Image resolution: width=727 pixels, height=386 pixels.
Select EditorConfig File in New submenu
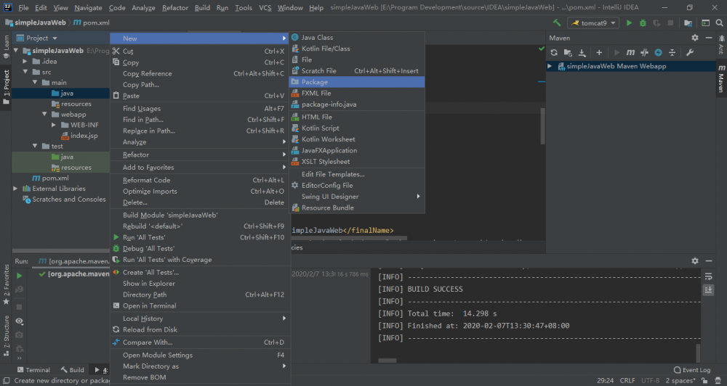356,186
